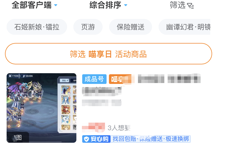
Task: Click the orange 喵享 tag
Action: point(120,79)
